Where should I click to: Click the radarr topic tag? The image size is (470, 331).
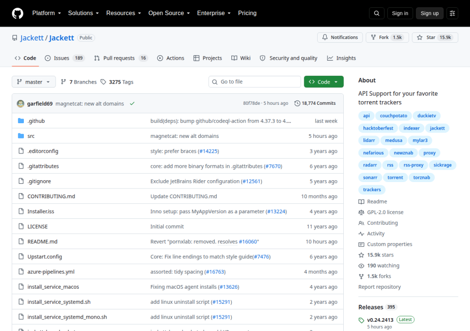pos(370,165)
